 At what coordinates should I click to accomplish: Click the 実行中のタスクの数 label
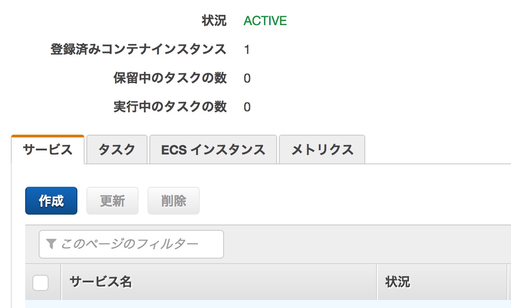pyautogui.click(x=170, y=107)
